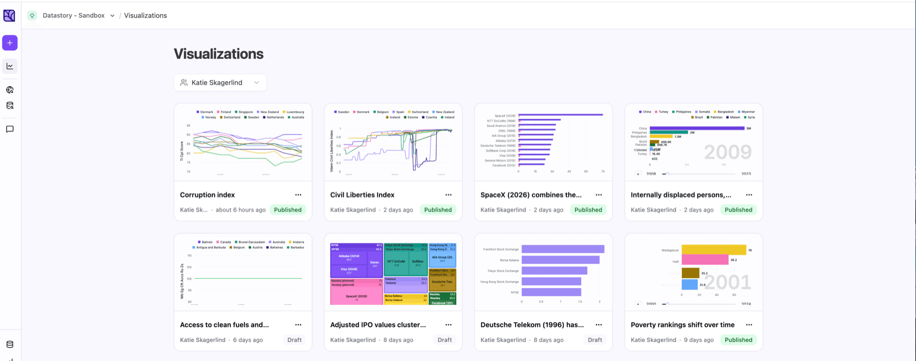This screenshot has height=361, width=916.
Task: Click the Adjusted IPO values cluster... title
Action: pos(378,325)
